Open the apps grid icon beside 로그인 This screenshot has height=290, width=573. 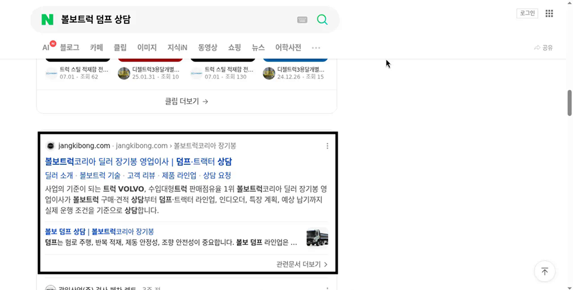(549, 13)
